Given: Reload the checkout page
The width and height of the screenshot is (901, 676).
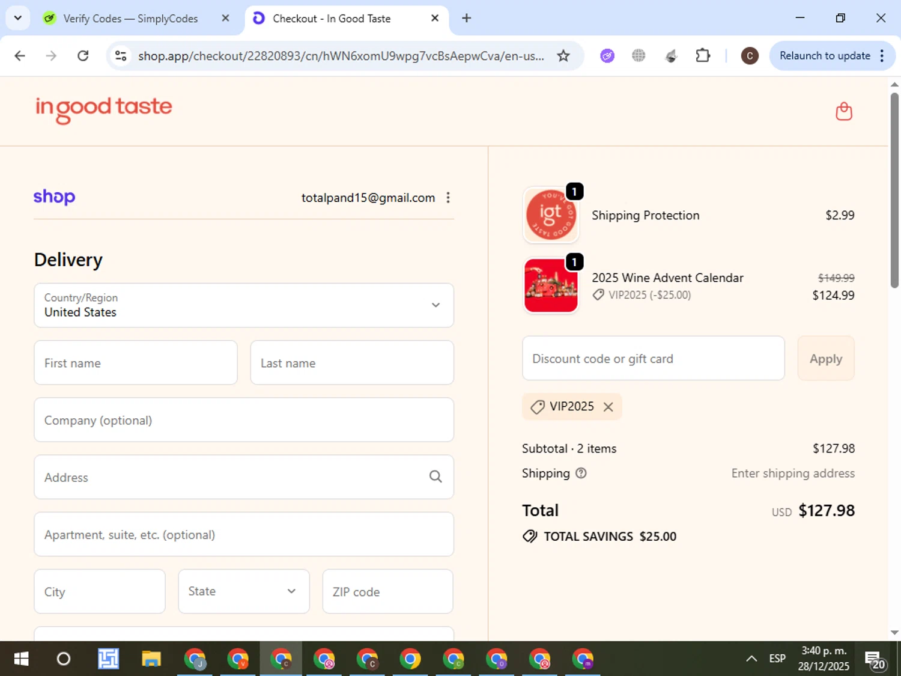Looking at the screenshot, I should click(x=83, y=56).
